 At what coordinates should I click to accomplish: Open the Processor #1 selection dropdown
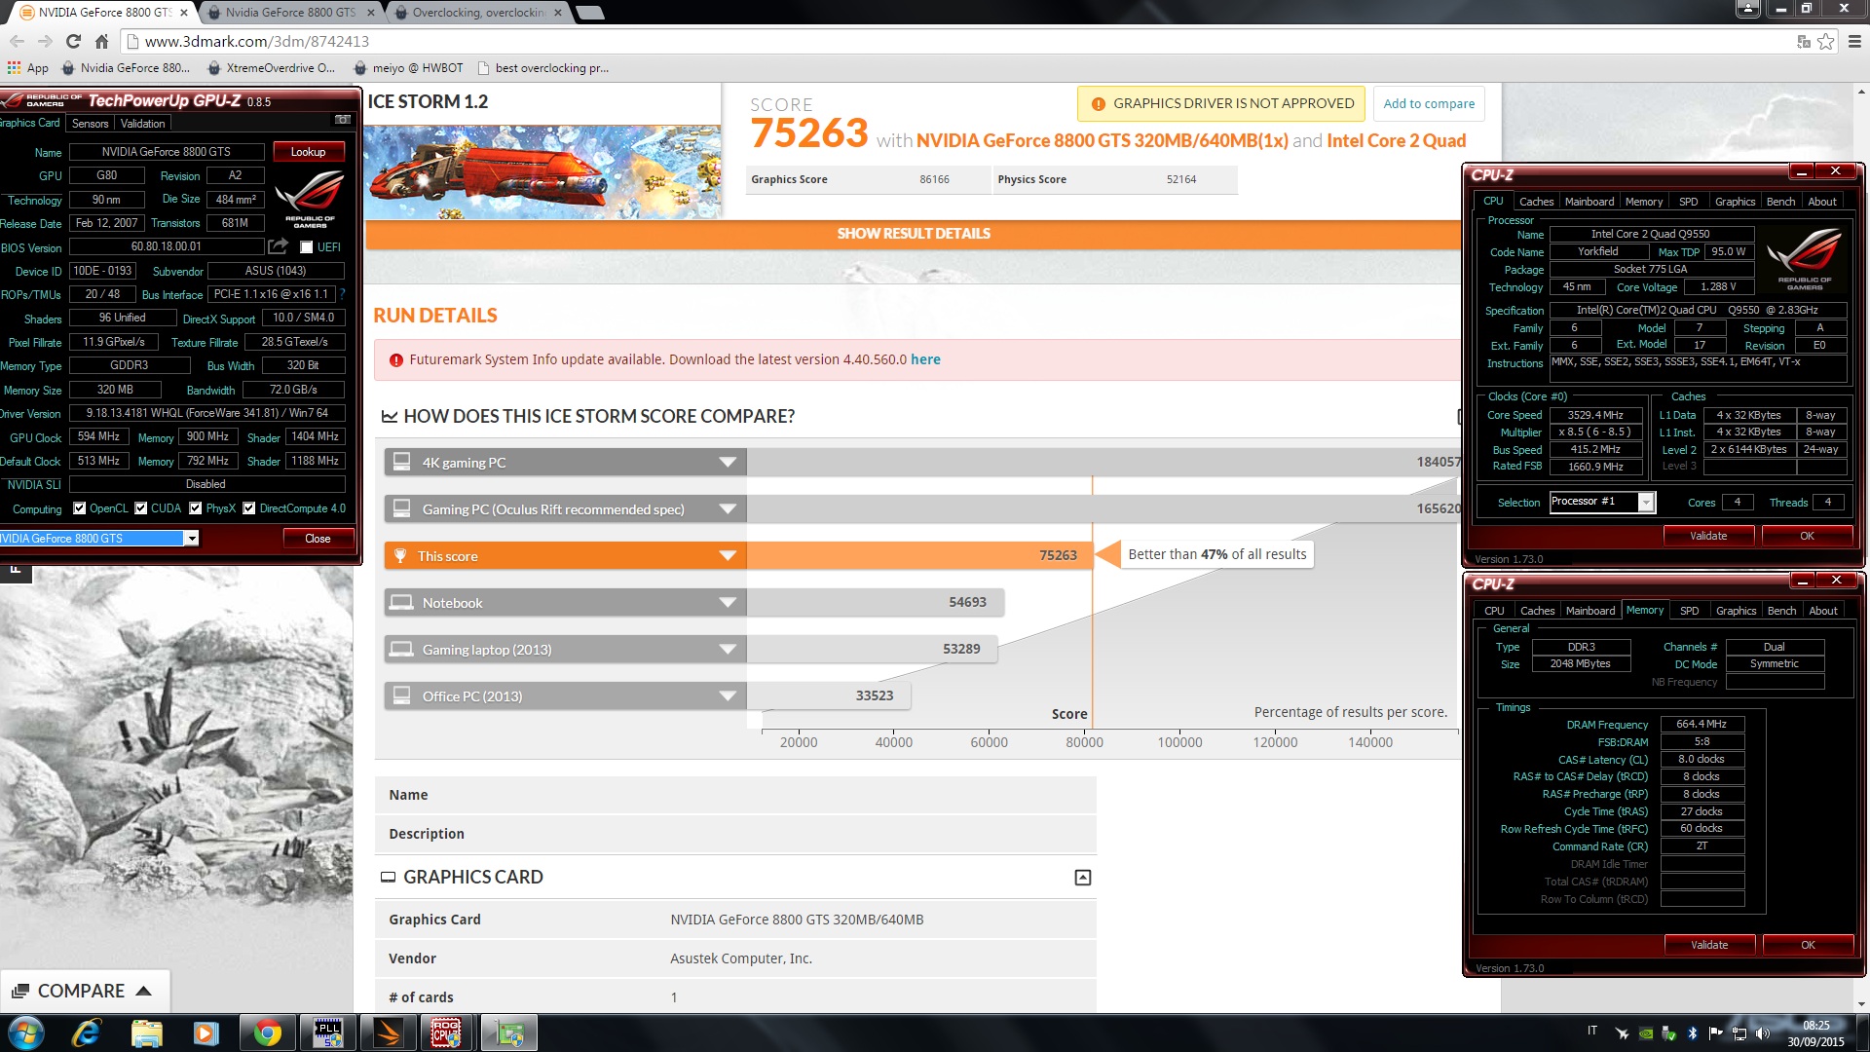tap(1645, 502)
